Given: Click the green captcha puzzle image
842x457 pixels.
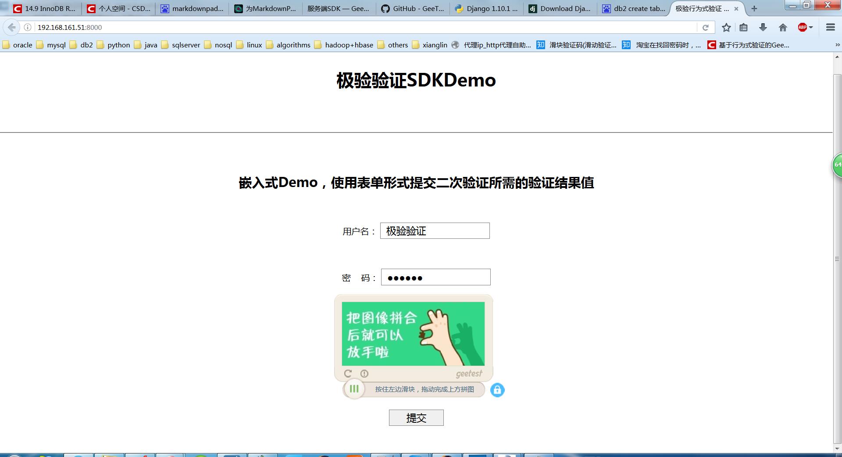Looking at the screenshot, I should coord(413,334).
